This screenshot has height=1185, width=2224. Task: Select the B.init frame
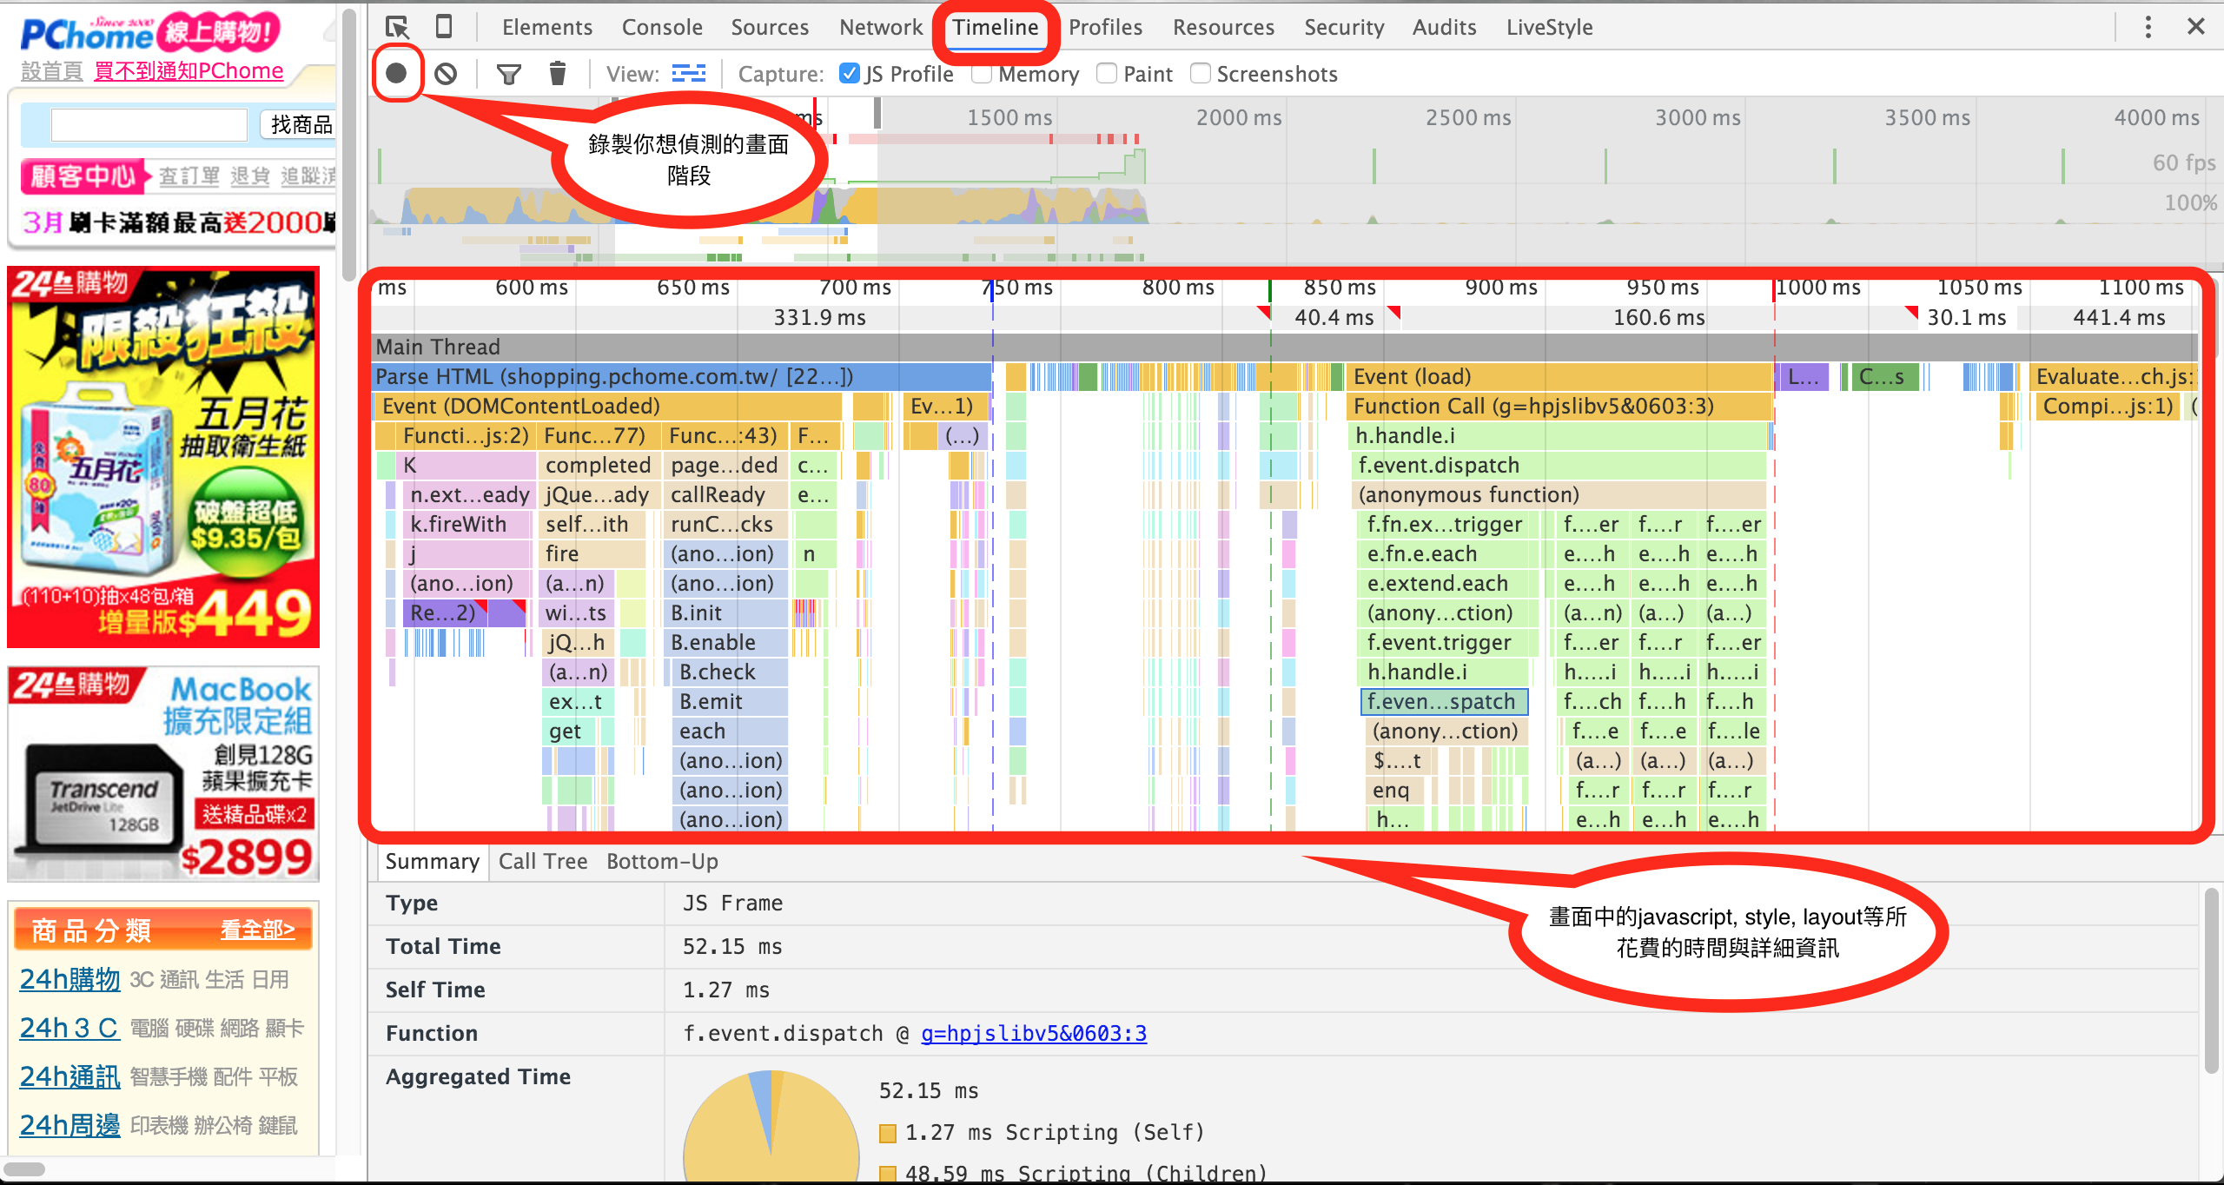[x=725, y=612]
